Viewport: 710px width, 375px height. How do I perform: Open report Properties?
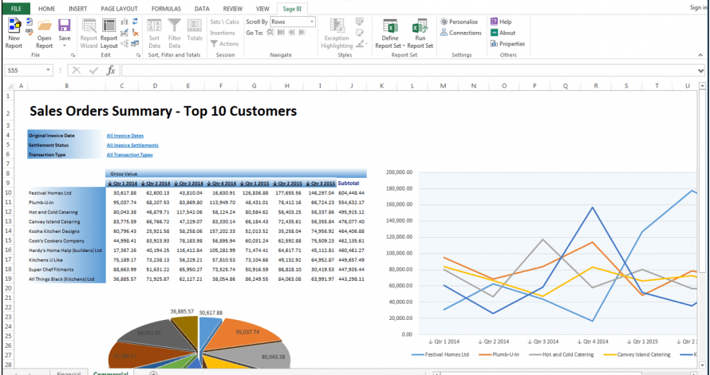click(x=507, y=44)
